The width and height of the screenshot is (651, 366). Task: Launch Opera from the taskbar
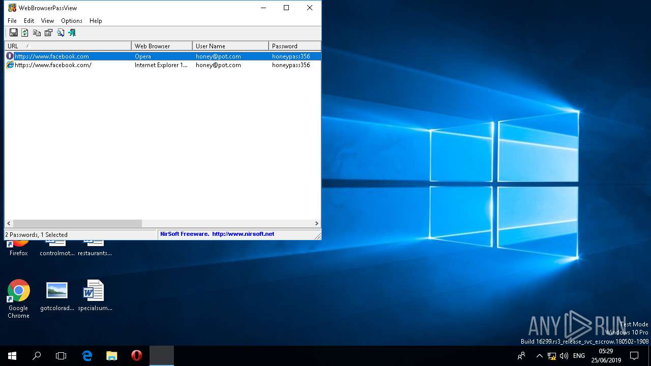[136, 356]
